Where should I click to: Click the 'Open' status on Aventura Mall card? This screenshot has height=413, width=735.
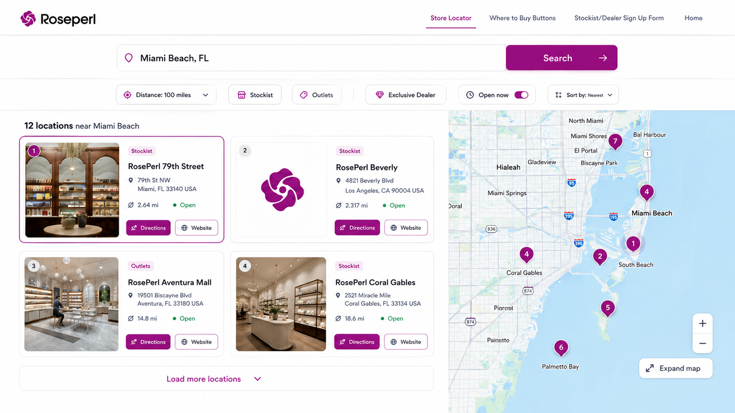pos(187,319)
